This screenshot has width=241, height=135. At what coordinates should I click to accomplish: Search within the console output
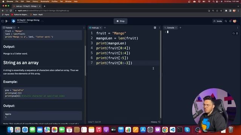click(x=233, y=33)
